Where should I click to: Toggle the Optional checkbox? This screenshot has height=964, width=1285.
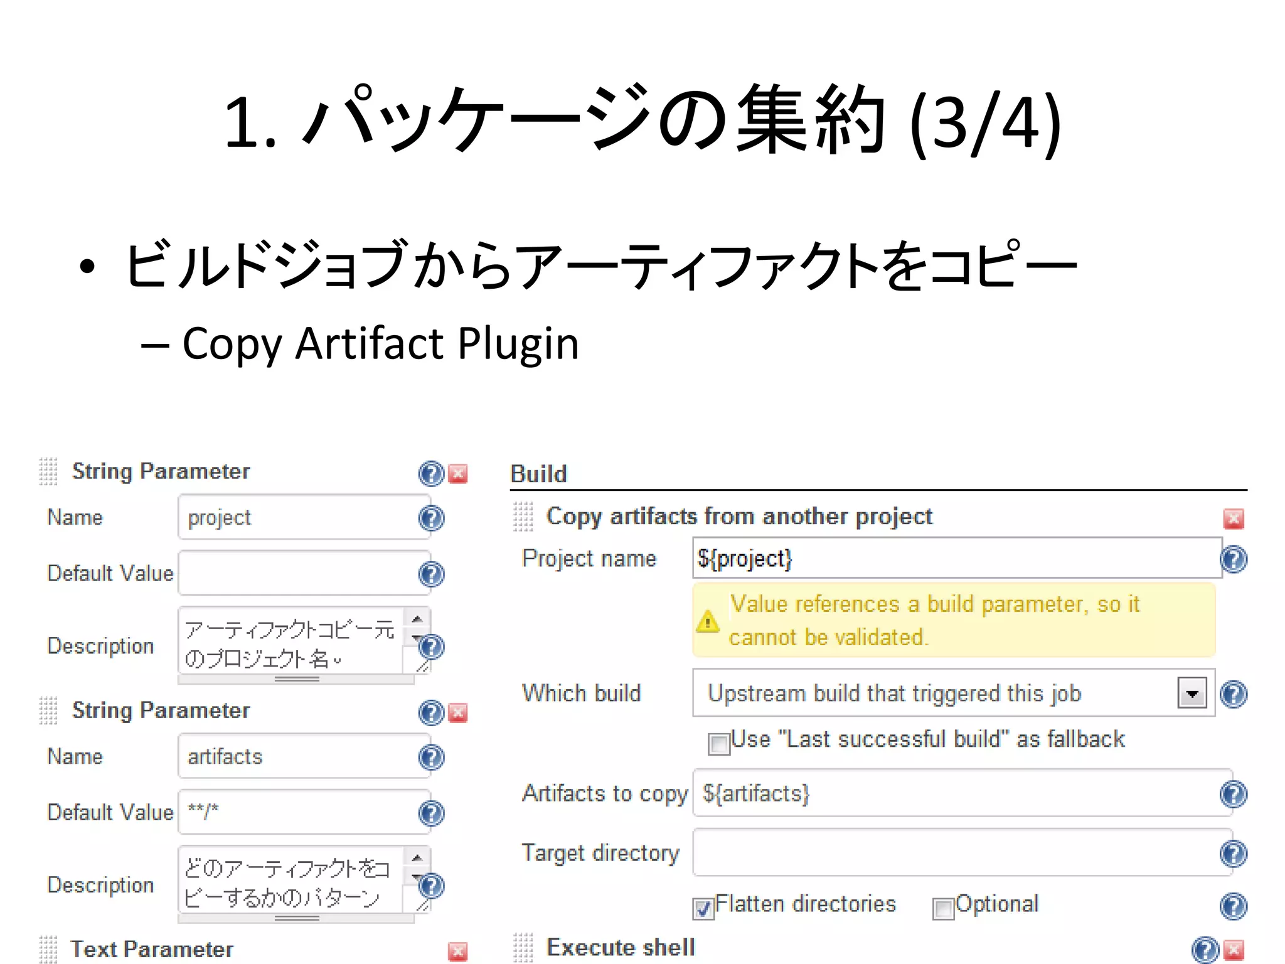pos(943,908)
